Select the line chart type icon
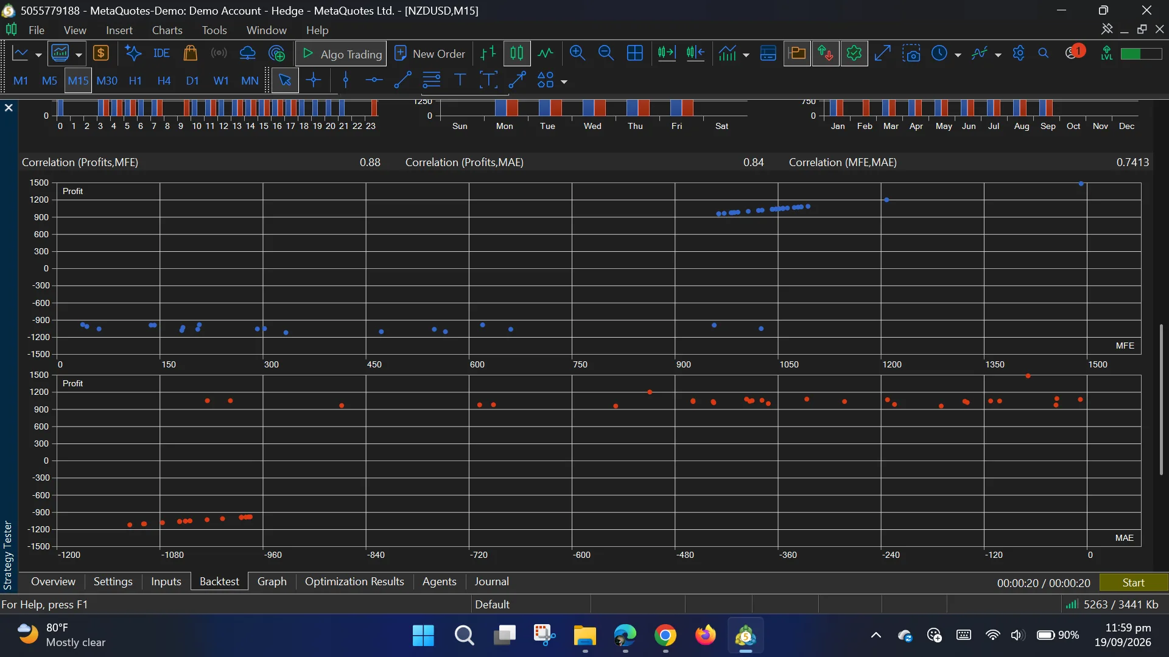1169x657 pixels. pyautogui.click(x=546, y=54)
